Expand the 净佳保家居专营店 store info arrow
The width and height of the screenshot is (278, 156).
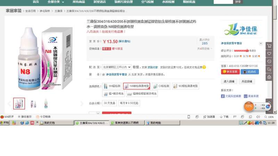[261, 43]
